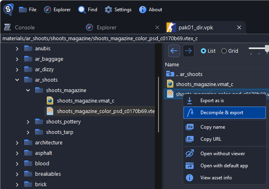Select the breakables folder label

click(x=48, y=174)
